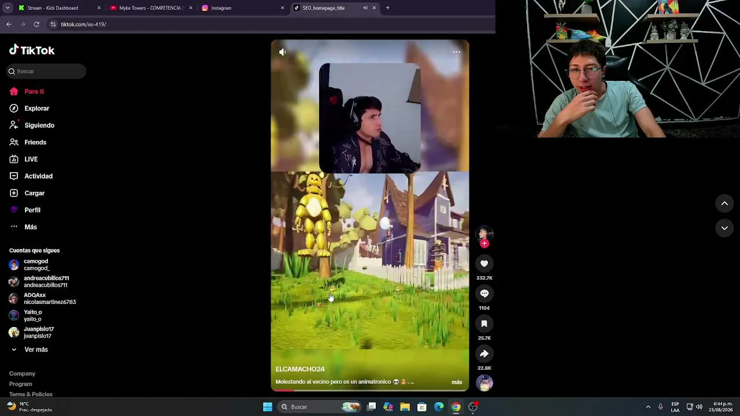Close the Kick Dashboard tab
740x416 pixels.
pyautogui.click(x=99, y=8)
